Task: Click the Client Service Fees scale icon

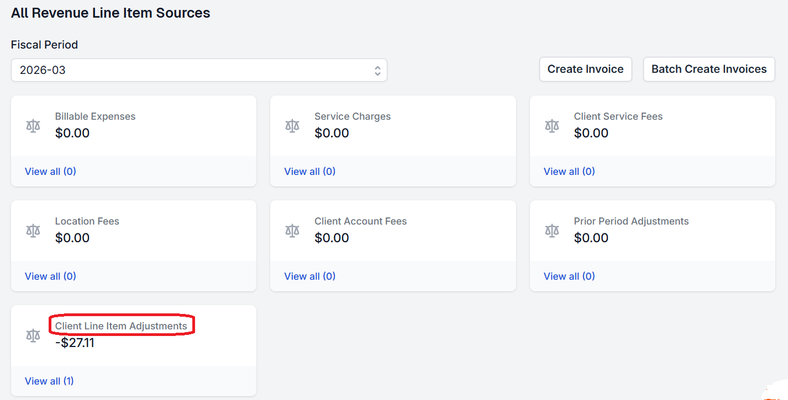Action: click(552, 126)
